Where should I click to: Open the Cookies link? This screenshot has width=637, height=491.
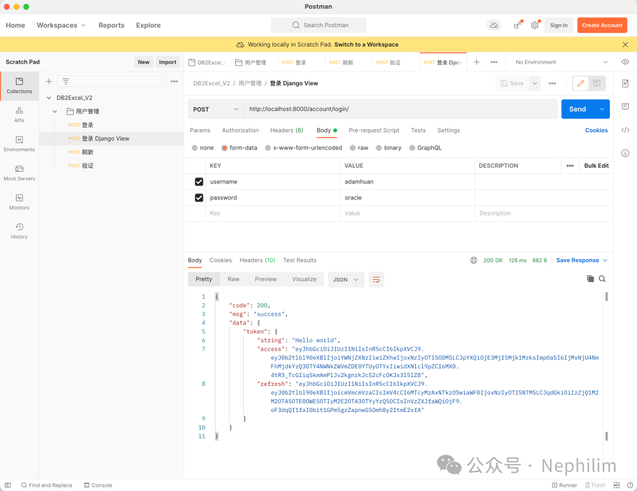point(596,130)
